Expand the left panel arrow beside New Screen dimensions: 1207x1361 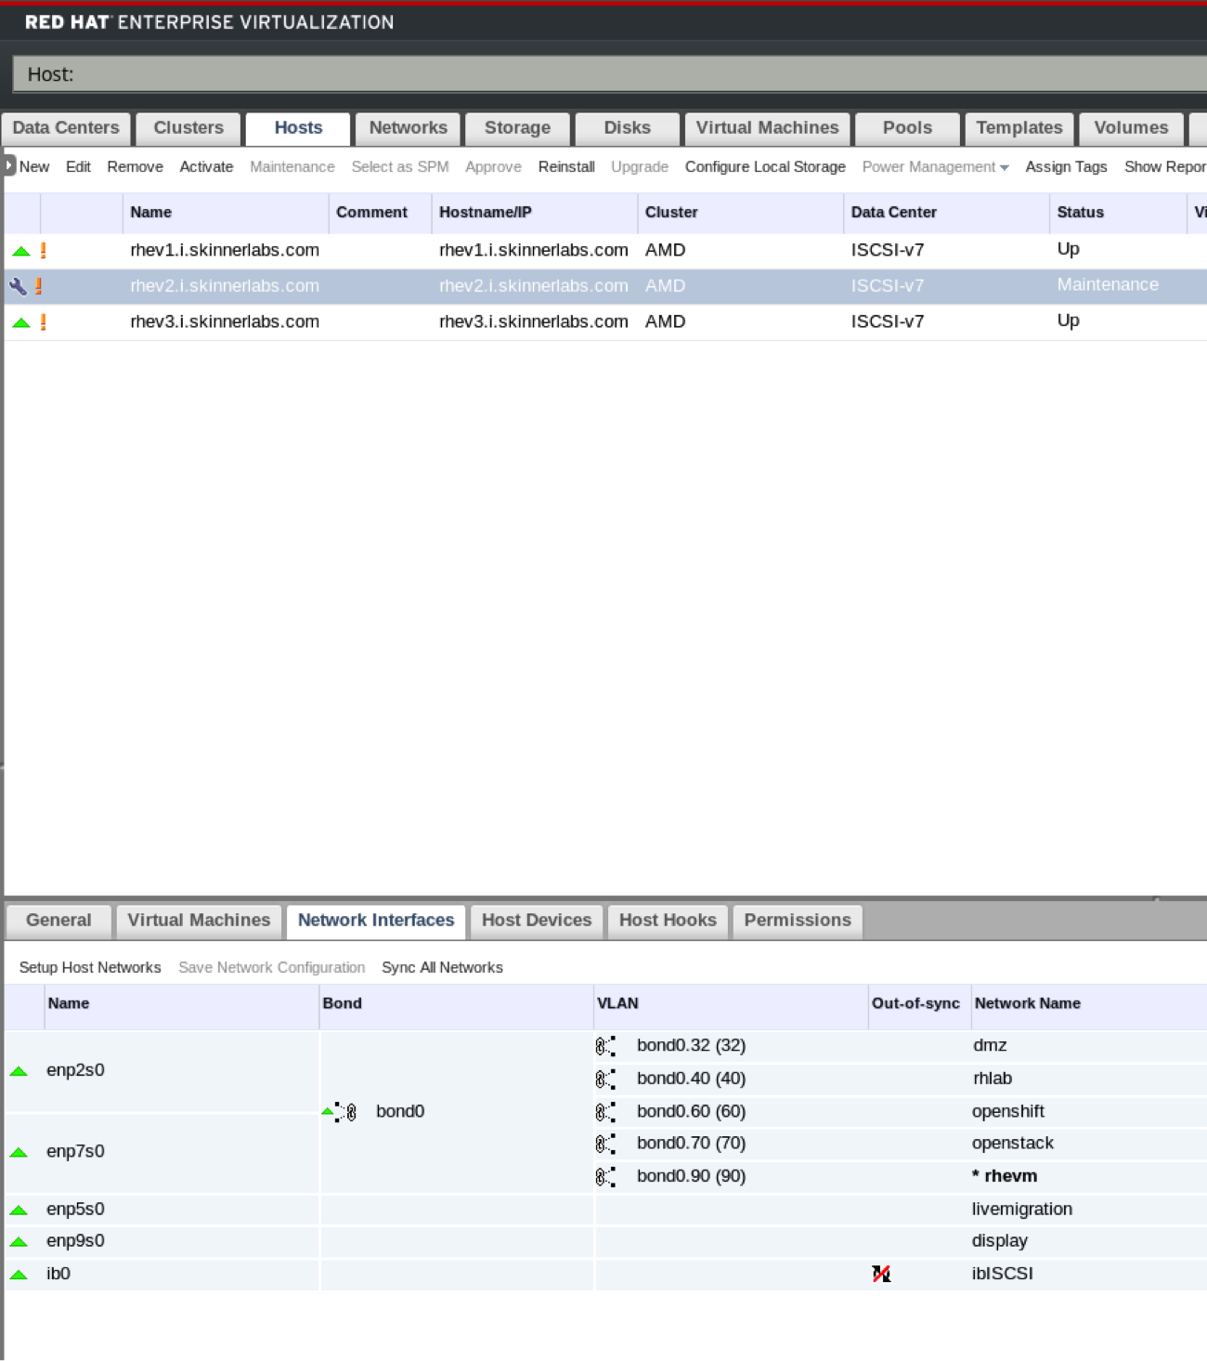[x=9, y=166]
